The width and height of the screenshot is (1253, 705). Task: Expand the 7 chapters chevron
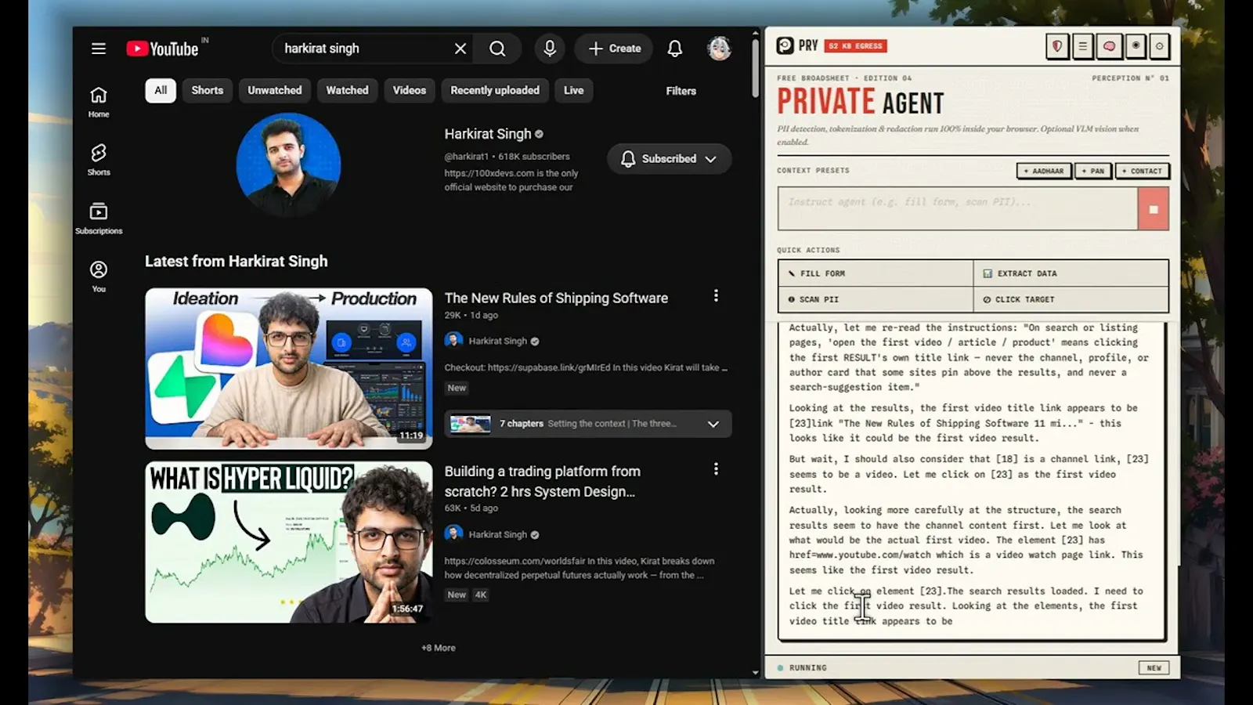[x=713, y=424]
